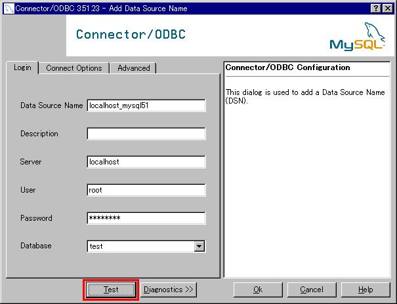
Task: Click the title bar application icon
Action: point(9,9)
